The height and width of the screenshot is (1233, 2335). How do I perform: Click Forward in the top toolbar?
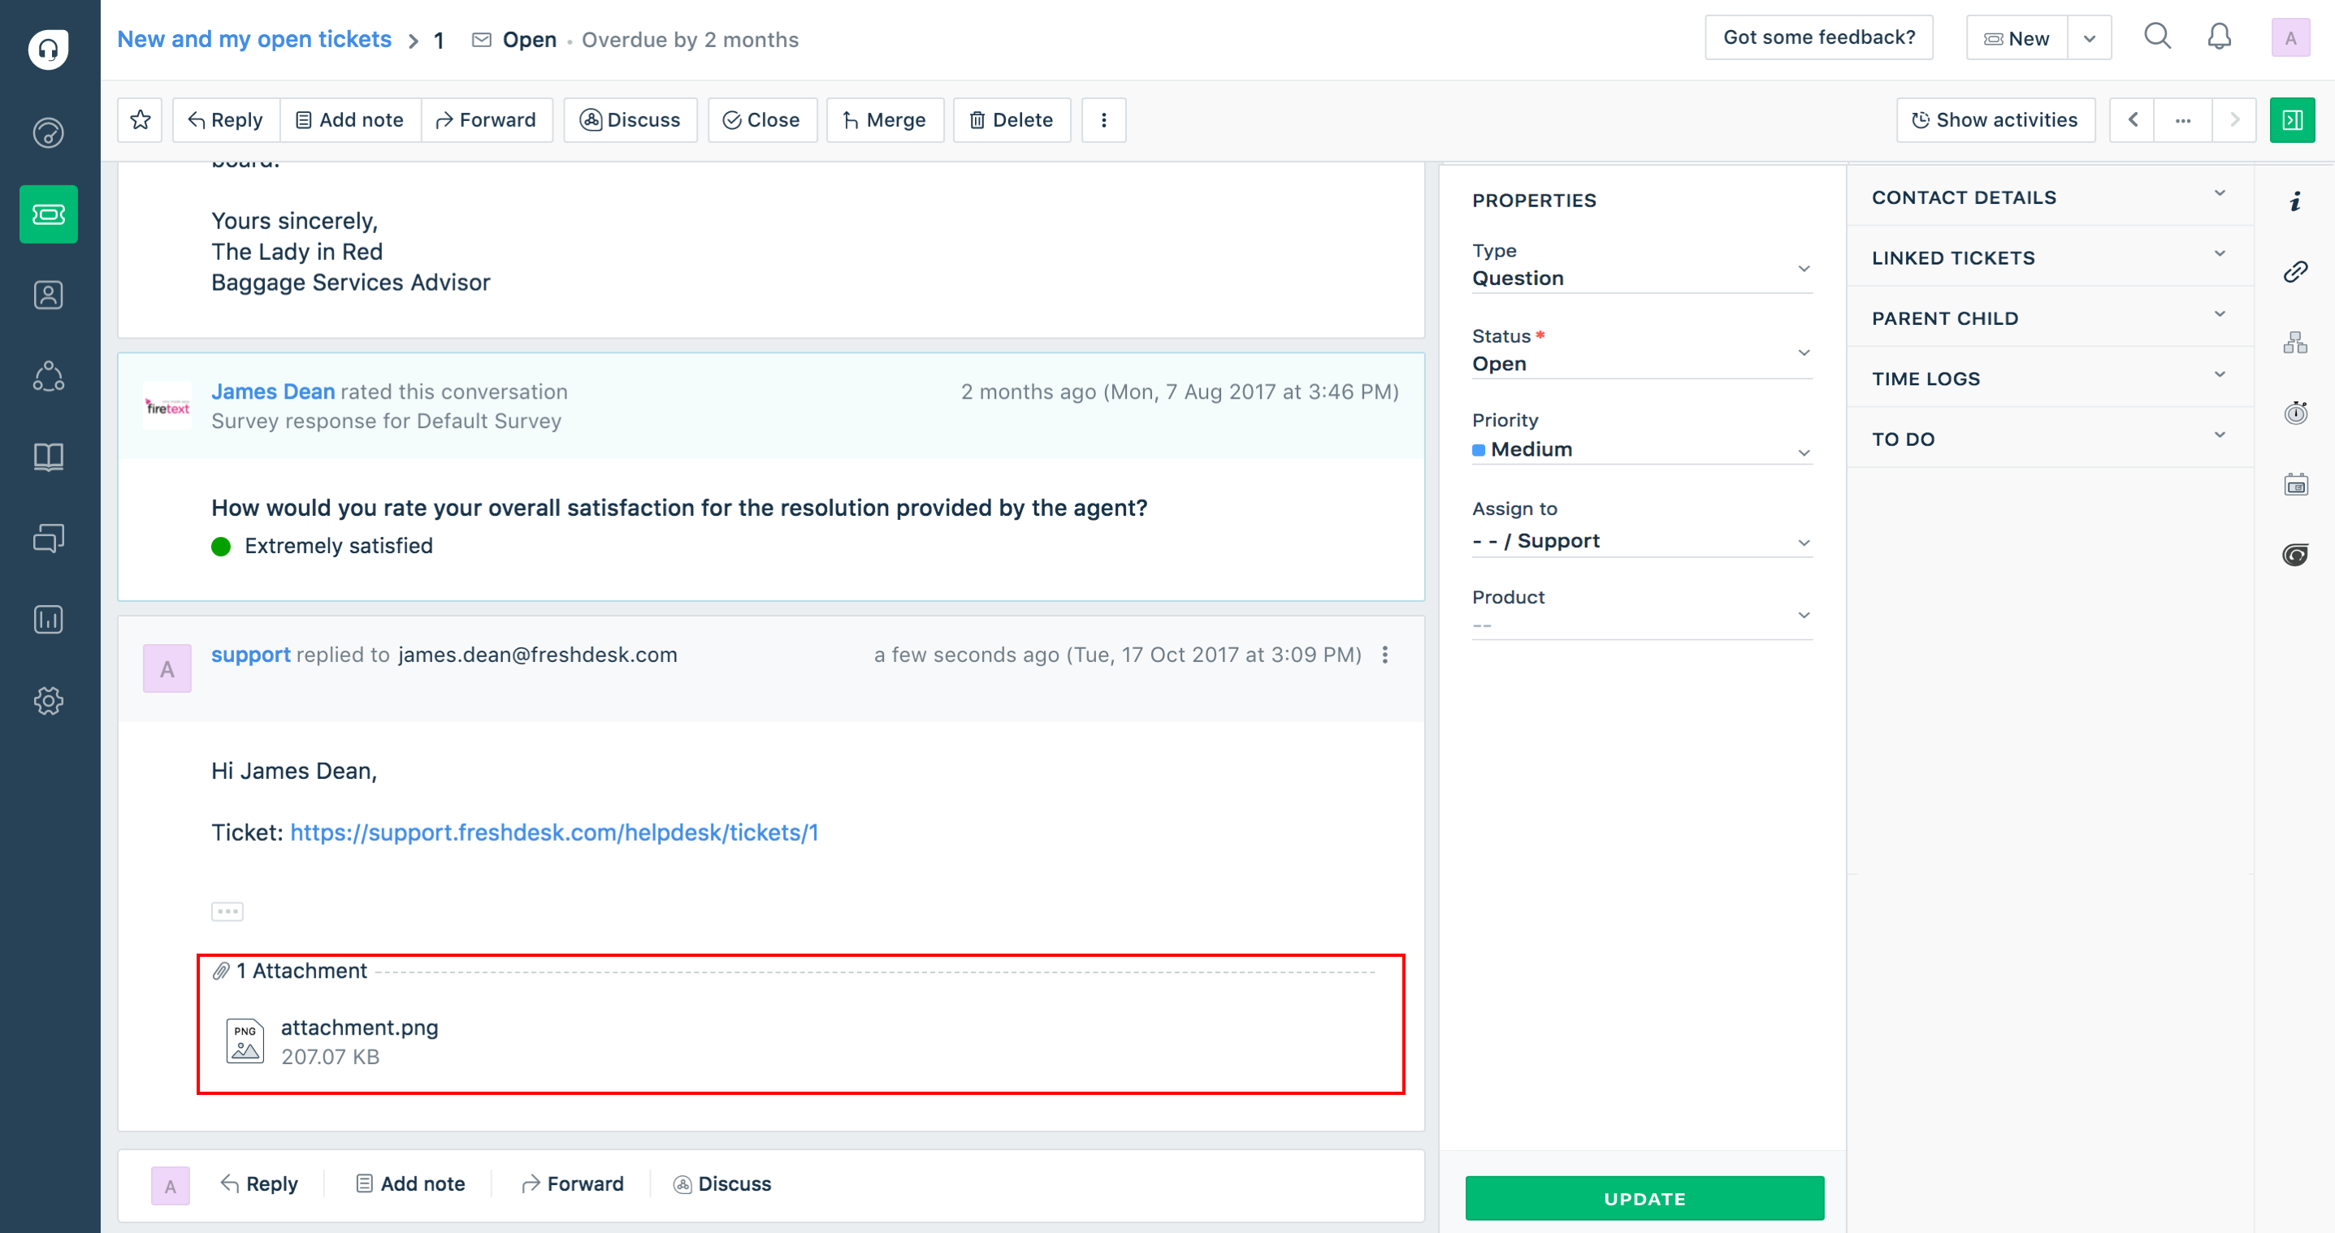[487, 119]
